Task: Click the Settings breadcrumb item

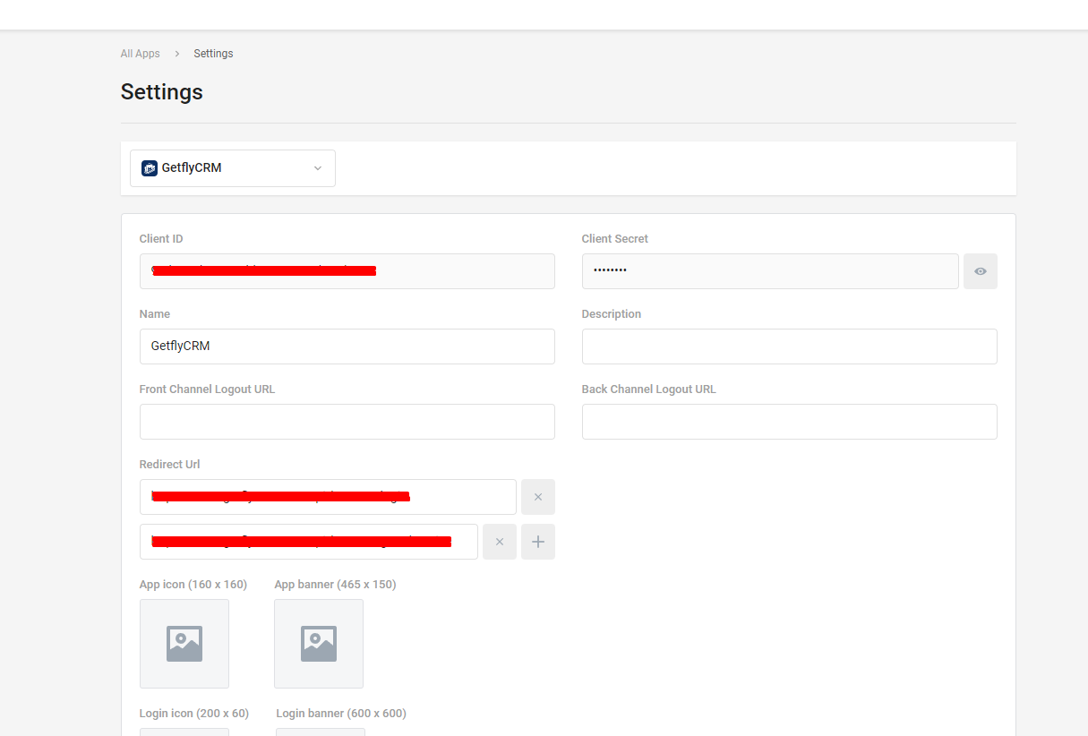Action: 213,54
